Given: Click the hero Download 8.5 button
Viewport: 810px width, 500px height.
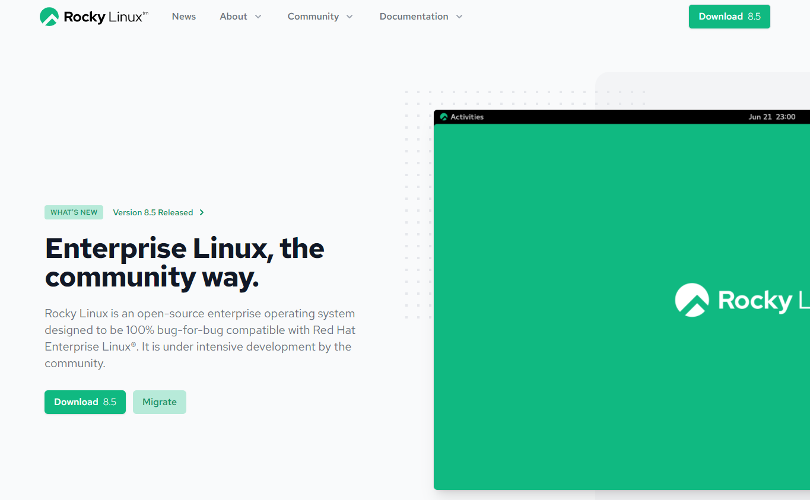Looking at the screenshot, I should click(85, 402).
